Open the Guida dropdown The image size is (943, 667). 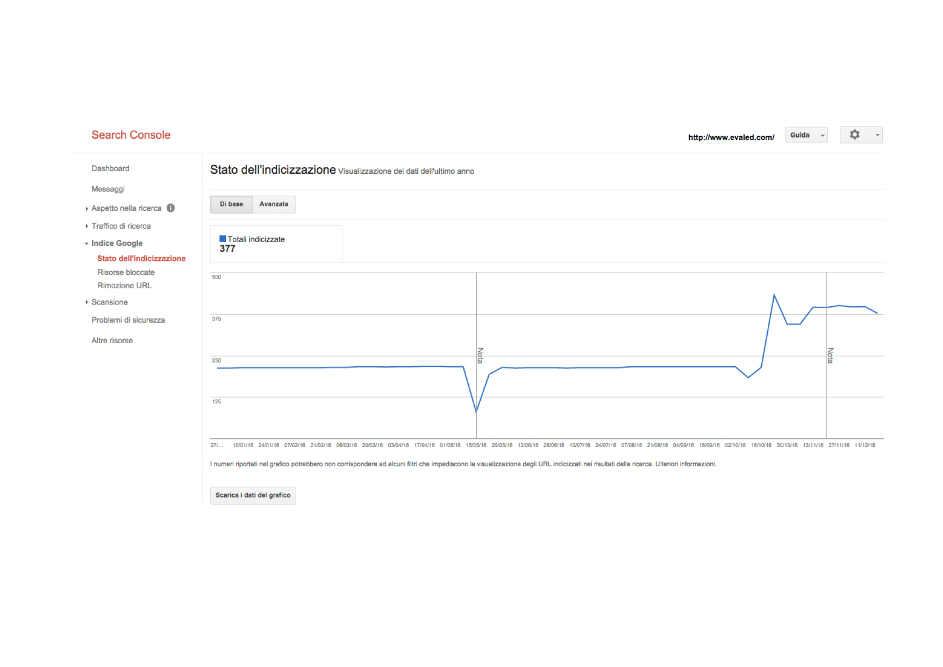(x=806, y=135)
